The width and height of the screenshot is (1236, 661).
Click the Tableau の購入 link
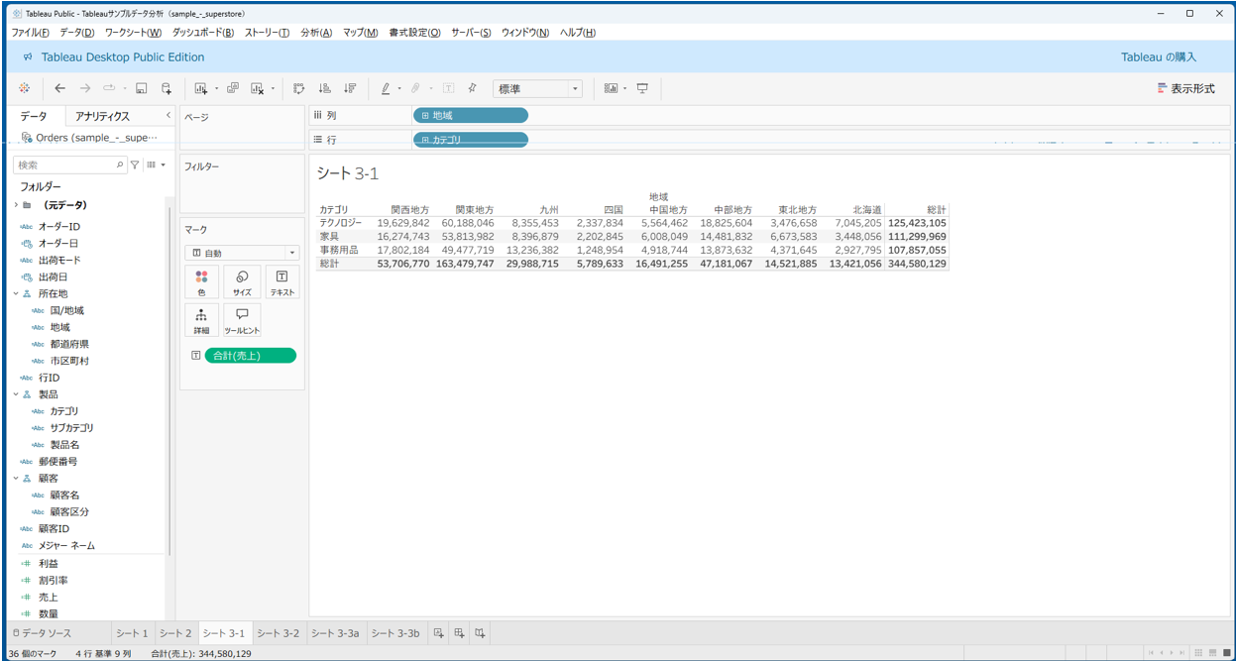coord(1158,57)
